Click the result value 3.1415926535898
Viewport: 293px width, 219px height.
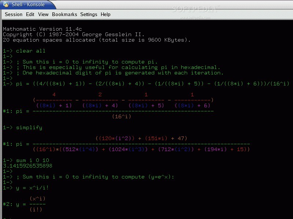pyautogui.click(x=27, y=166)
